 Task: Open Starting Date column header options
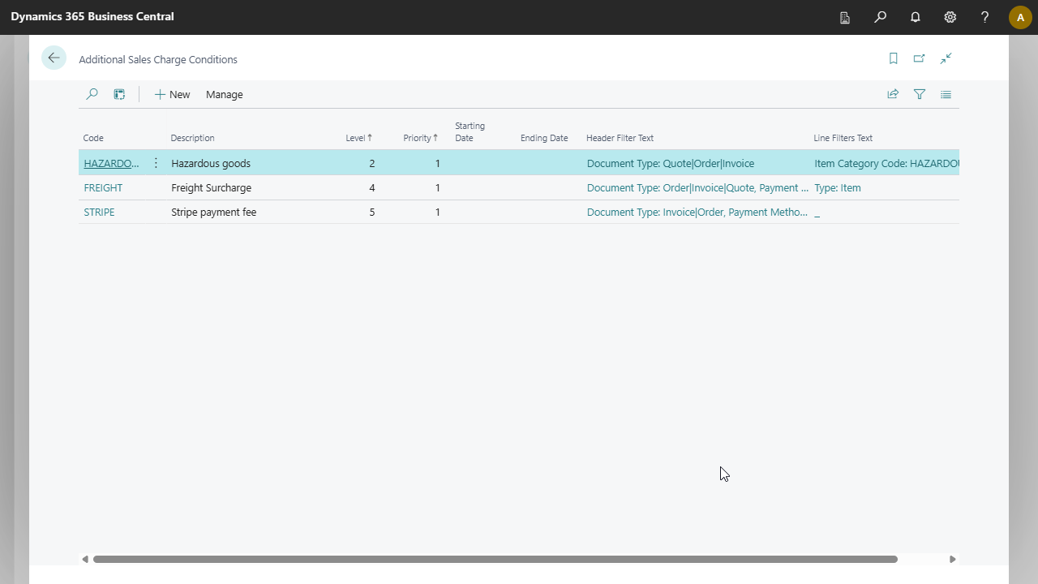(470, 131)
